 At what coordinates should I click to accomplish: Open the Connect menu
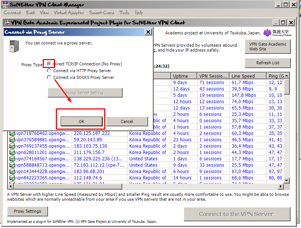point(12,13)
